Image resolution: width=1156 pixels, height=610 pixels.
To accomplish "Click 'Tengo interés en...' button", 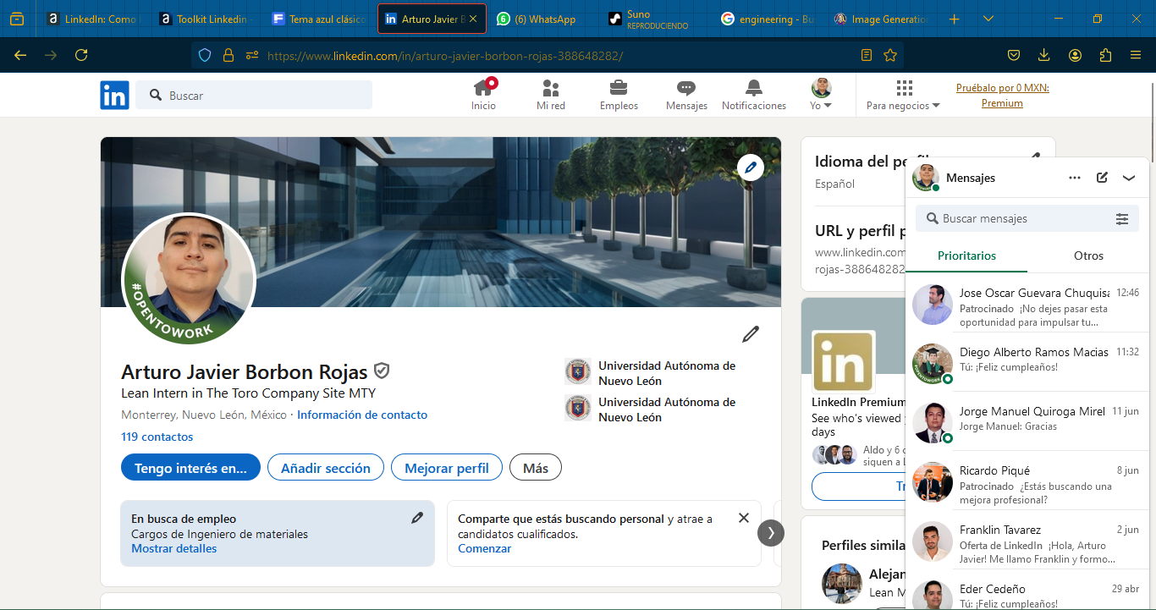I will coord(190,468).
